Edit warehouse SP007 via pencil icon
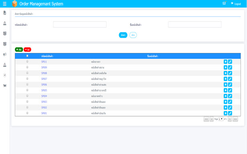This screenshot has height=154, width=247. [x=230, y=79]
